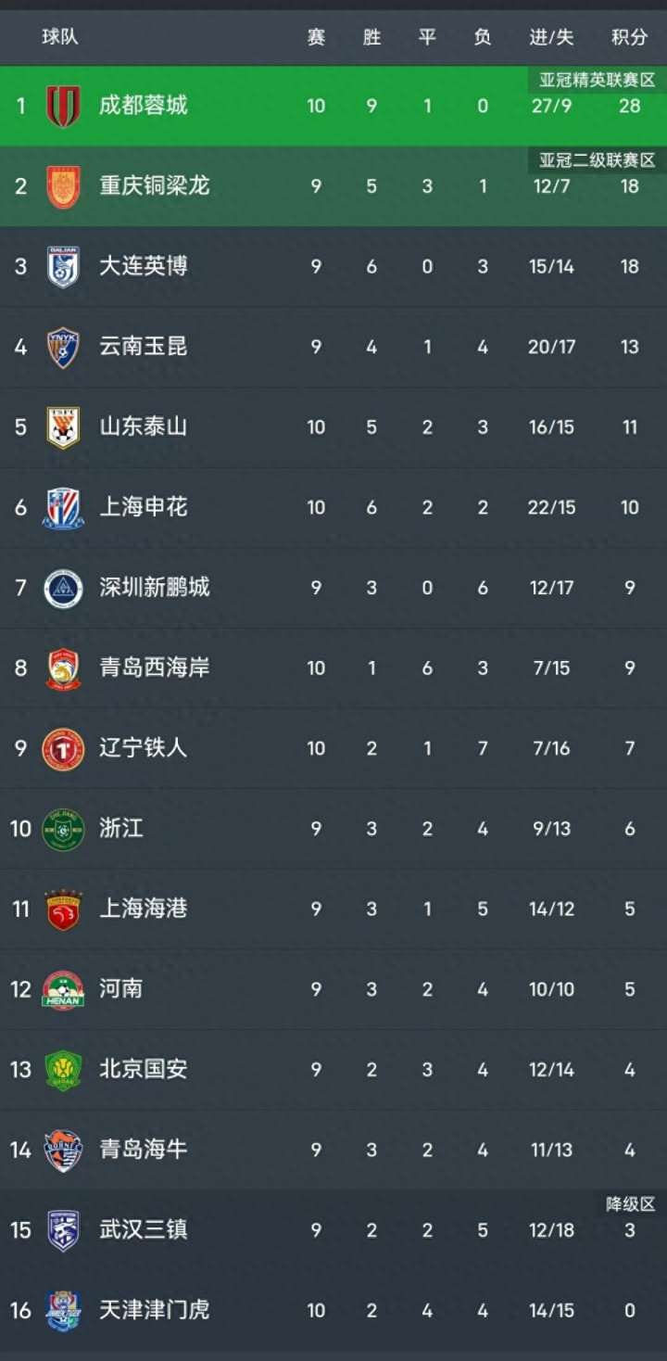Tap the 成都蓉城 team logo
This screenshot has width=667, height=1361.
point(63,106)
